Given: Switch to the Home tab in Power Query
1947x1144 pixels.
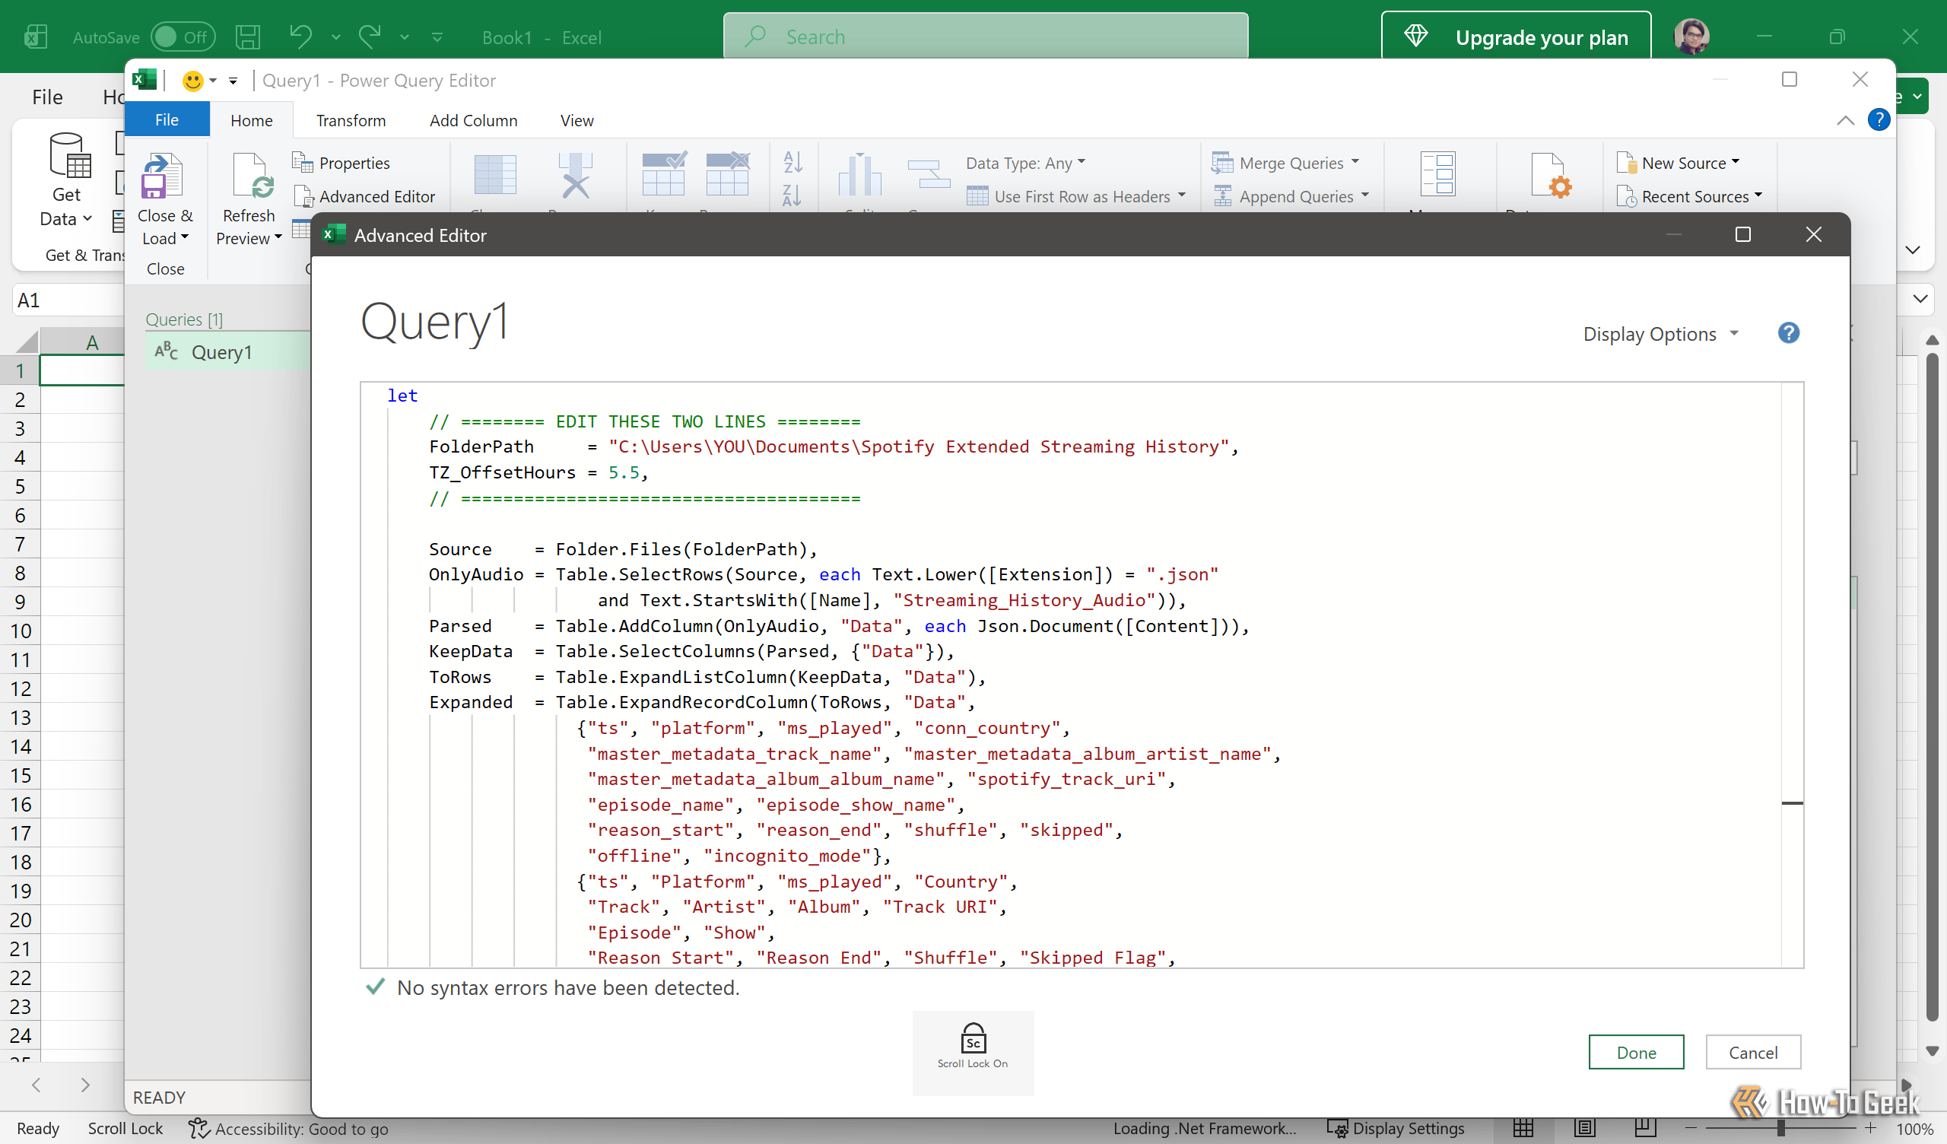Looking at the screenshot, I should click(x=251, y=120).
